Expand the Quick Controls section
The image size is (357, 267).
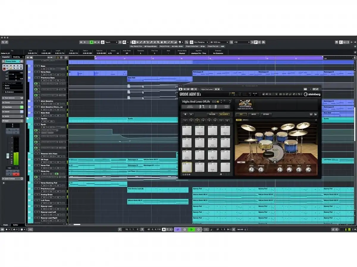pos(12,179)
